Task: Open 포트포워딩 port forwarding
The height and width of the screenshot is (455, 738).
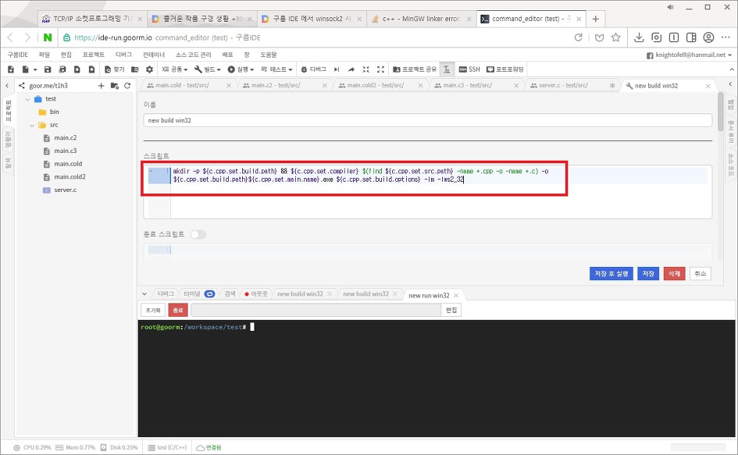Action: (505, 69)
